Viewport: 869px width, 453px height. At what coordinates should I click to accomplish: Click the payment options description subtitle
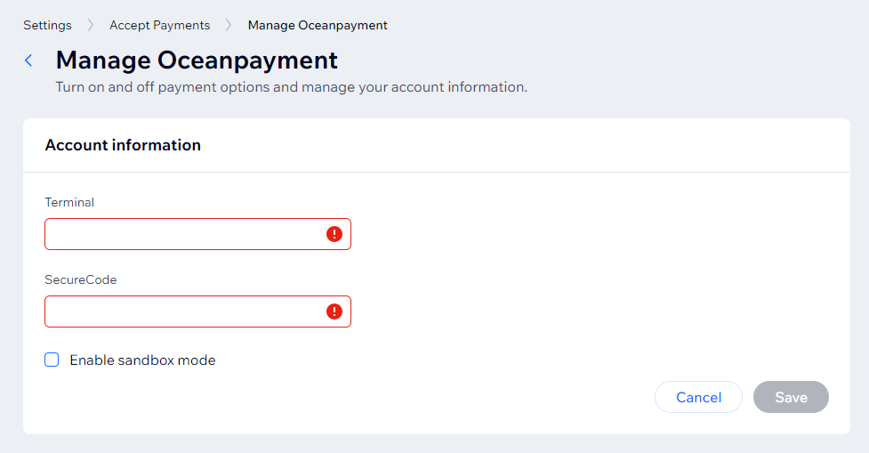pos(291,87)
